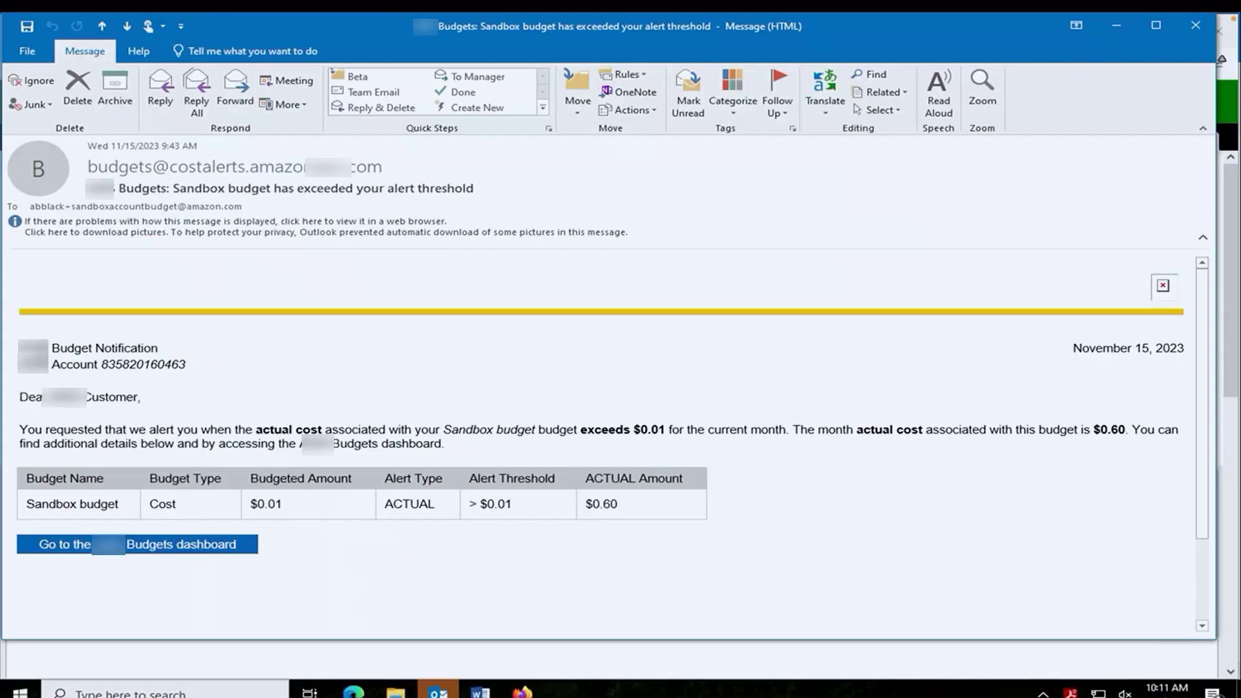Collapse the message header

(x=1203, y=238)
